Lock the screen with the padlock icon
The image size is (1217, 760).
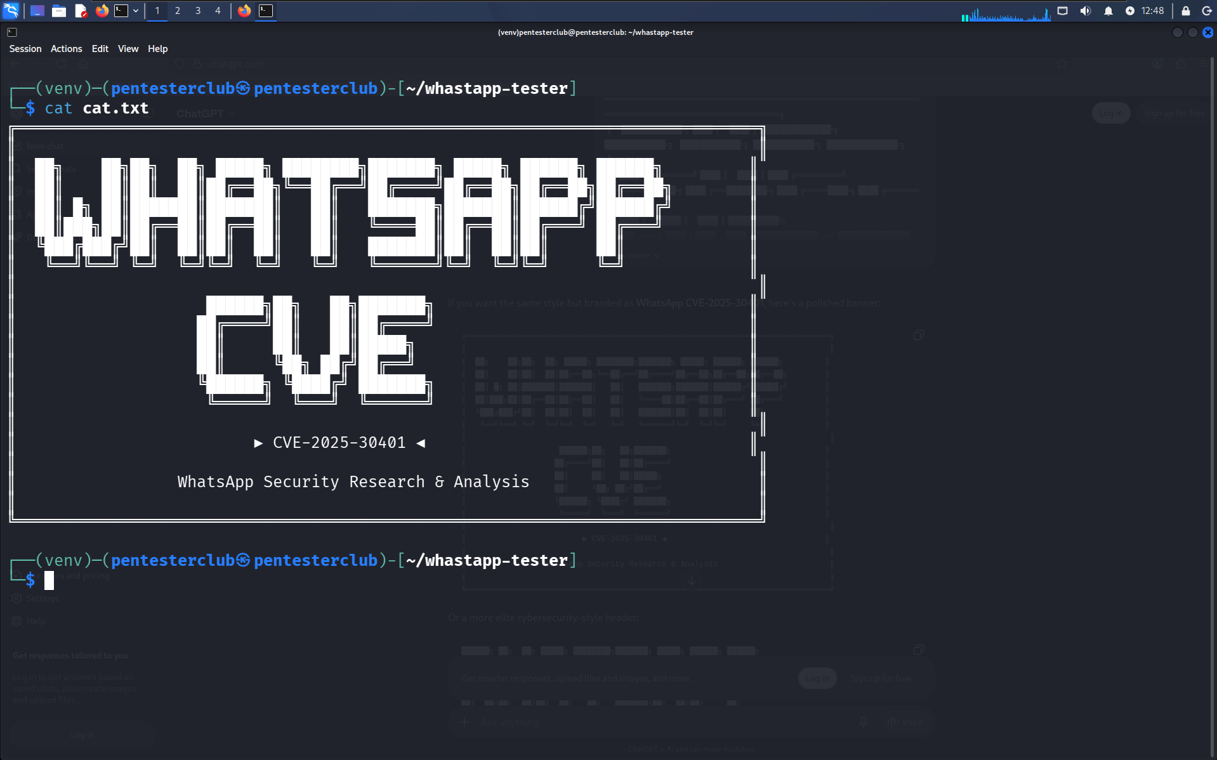click(1185, 11)
